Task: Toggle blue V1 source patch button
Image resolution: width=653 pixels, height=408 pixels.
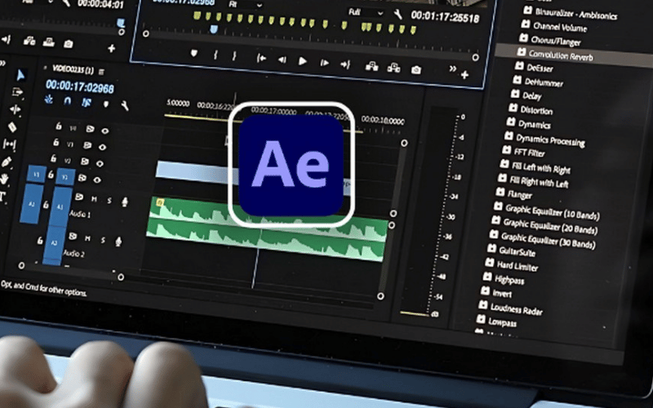Action: (x=37, y=174)
